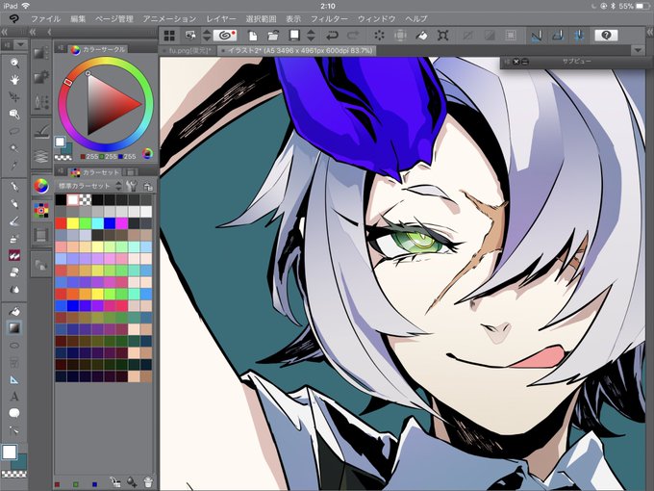Pick the red hue handle on color ring
The image size is (654, 491).
(x=68, y=82)
